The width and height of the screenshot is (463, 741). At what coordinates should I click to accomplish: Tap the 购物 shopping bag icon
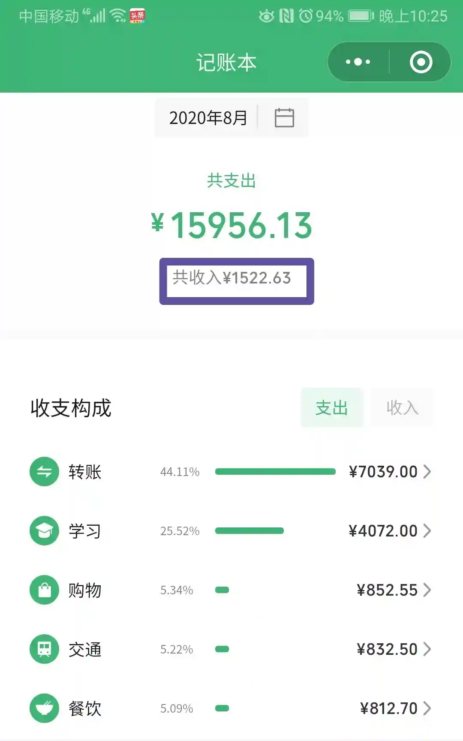coord(44,590)
